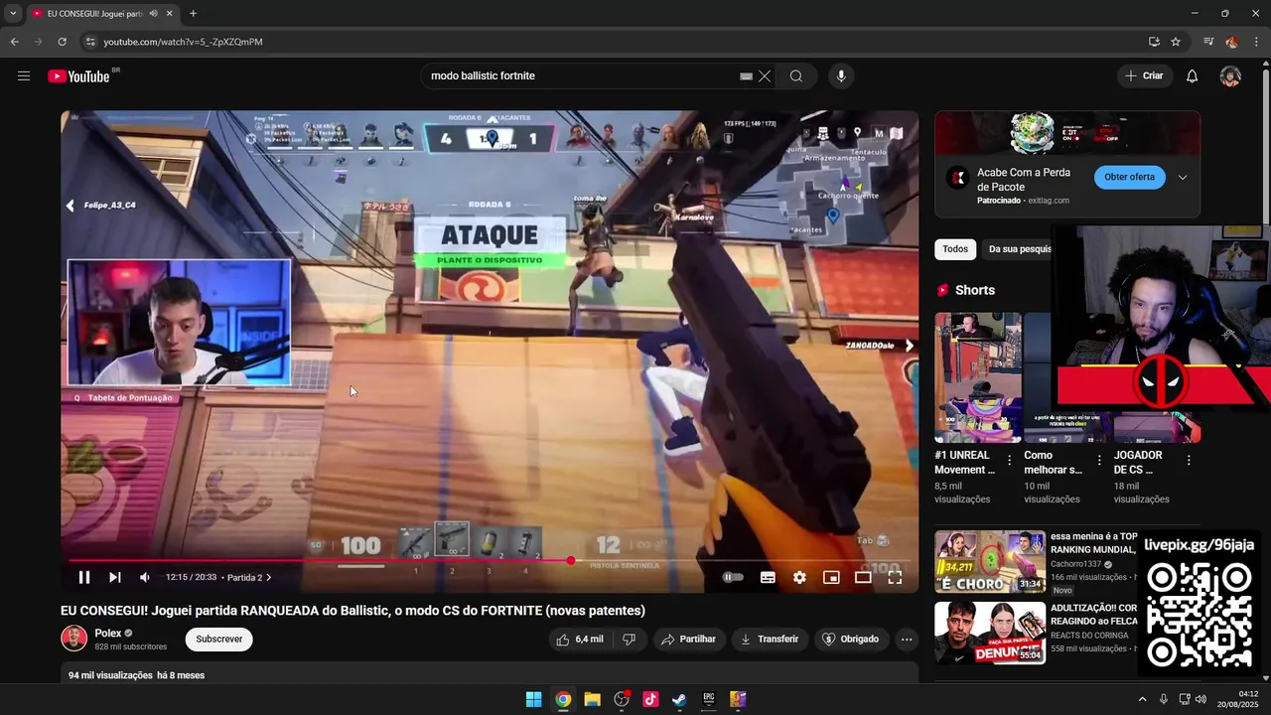Expand the 'Partida 2' chapter list

coord(248,577)
